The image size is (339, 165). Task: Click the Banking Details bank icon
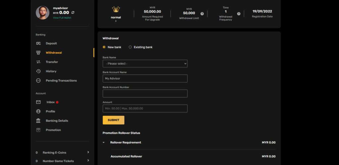[x=38, y=121]
